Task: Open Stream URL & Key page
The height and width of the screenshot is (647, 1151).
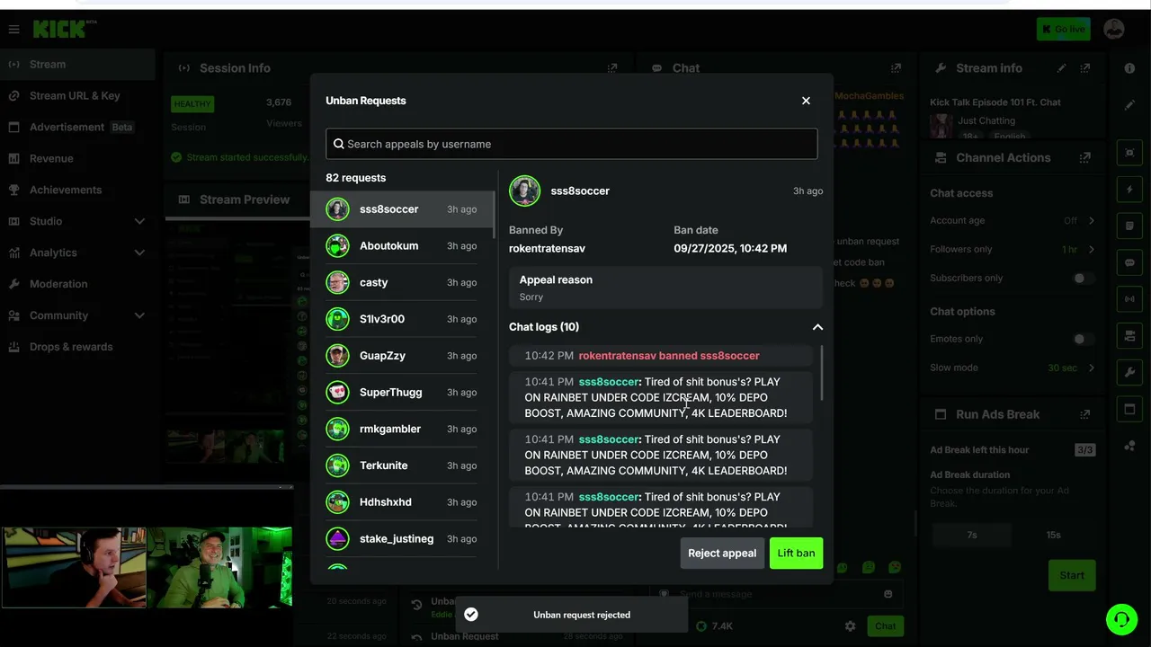Action: pyautogui.click(x=76, y=96)
